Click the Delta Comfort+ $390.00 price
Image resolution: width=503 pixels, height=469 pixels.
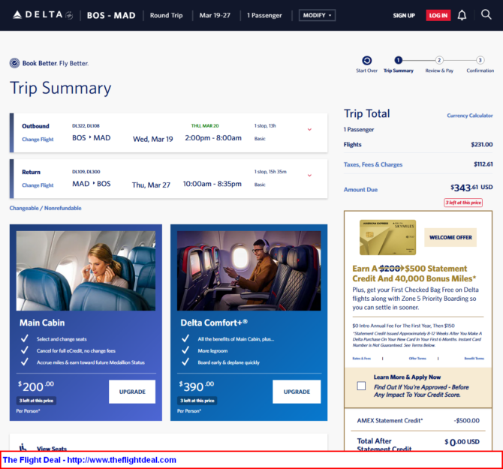tap(197, 386)
